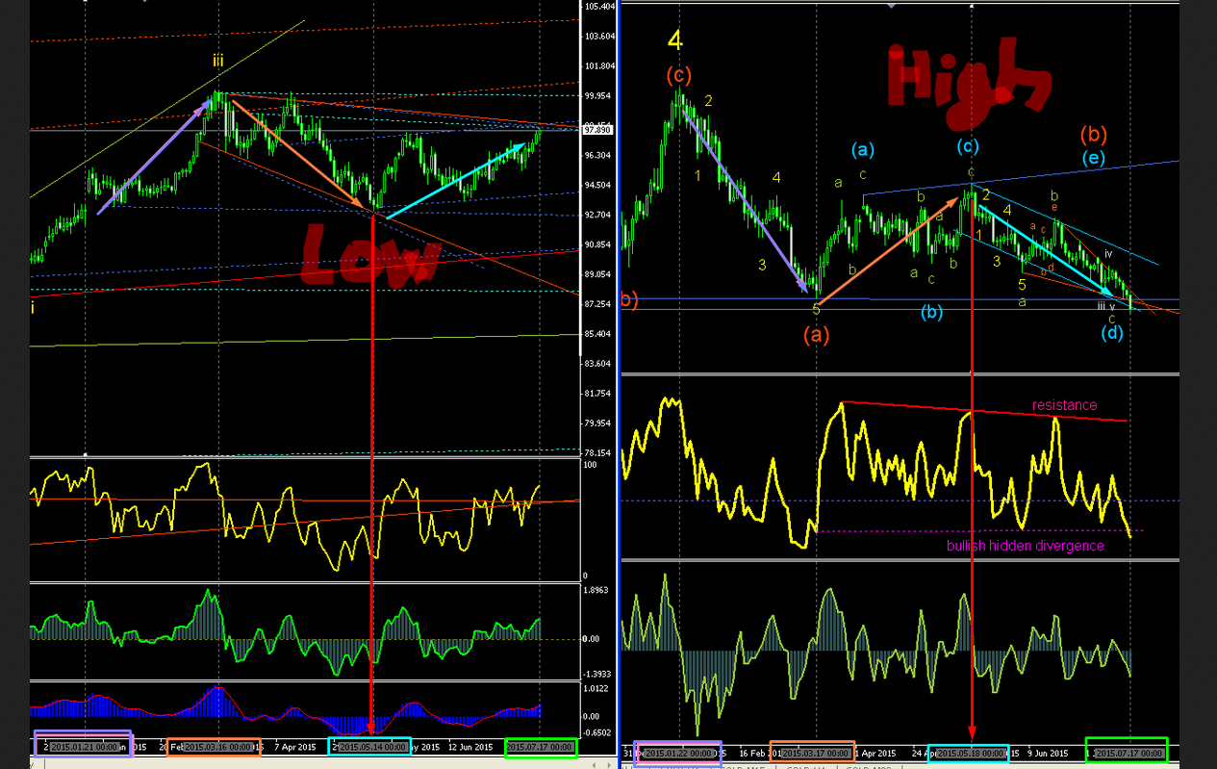Select the 'bullish hidden divergence' label

pos(1026,546)
